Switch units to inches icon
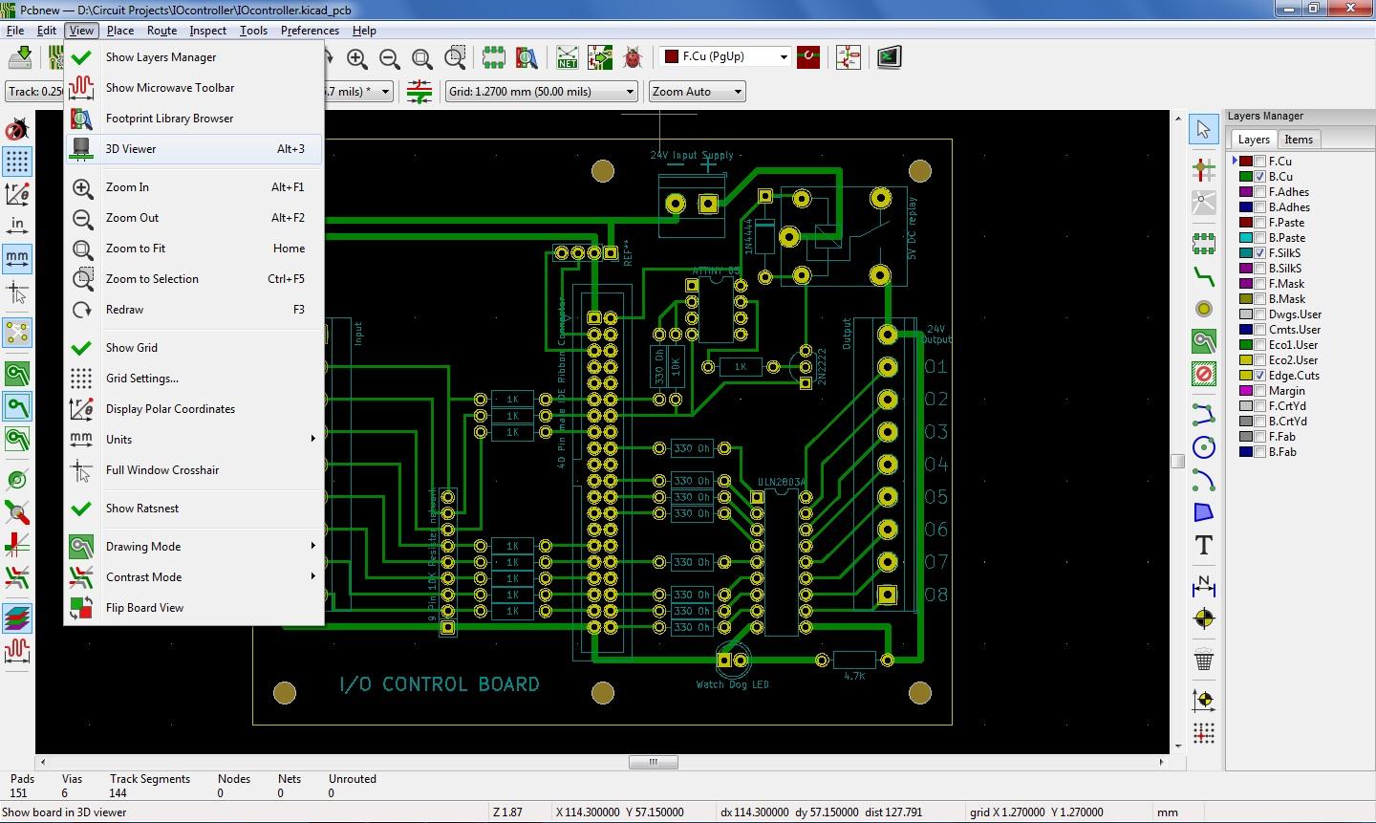 [17, 226]
